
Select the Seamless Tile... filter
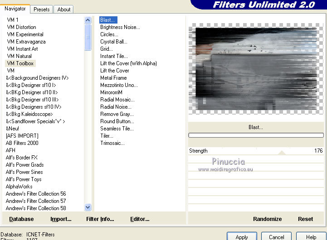[117, 129]
